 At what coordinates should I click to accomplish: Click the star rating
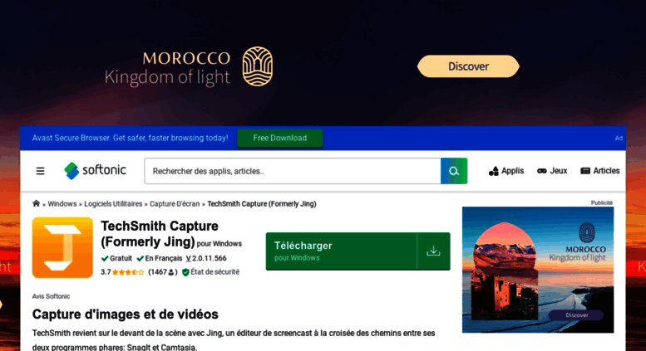[x=128, y=272]
